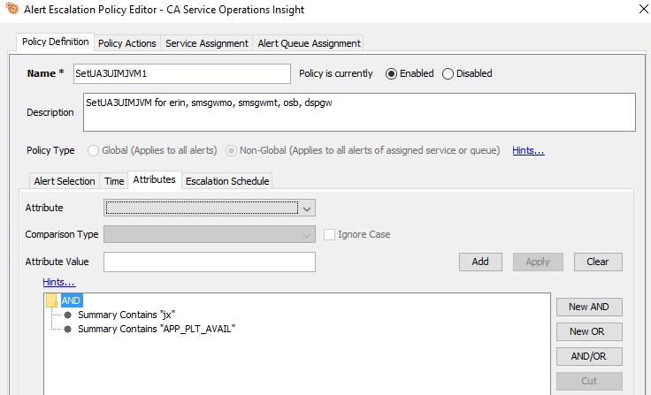Image resolution: width=651 pixels, height=395 pixels.
Task: Select the Attributes sub-tab
Action: [x=155, y=179]
